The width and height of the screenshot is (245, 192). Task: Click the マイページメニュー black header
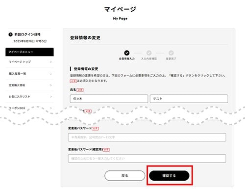point(29,52)
